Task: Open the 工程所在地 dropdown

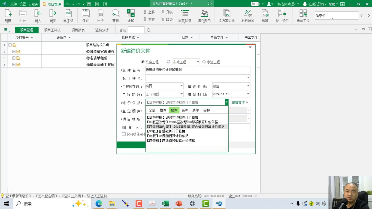Action: pyautogui.click(x=181, y=86)
